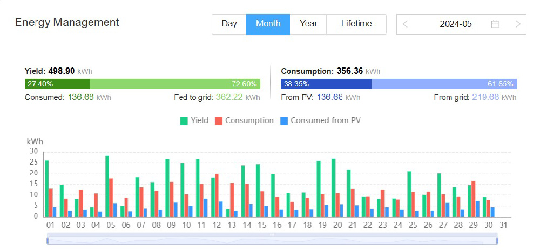540x250 pixels.
Task: Click the 2024-05 date field
Action: (x=455, y=24)
